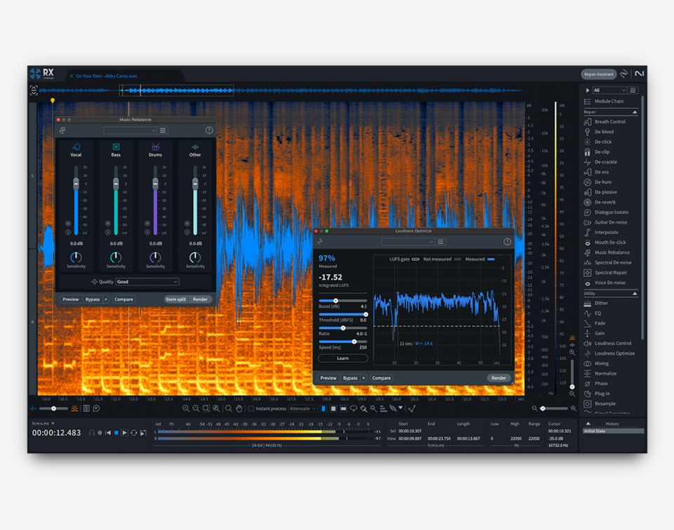Solo the Drums stem
This screenshot has width=674, height=530.
point(147,232)
